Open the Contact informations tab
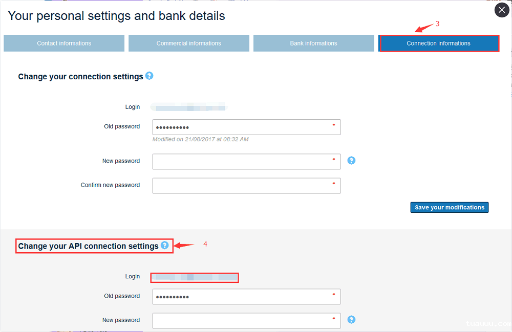Image resolution: width=512 pixels, height=332 pixels. [x=64, y=43]
